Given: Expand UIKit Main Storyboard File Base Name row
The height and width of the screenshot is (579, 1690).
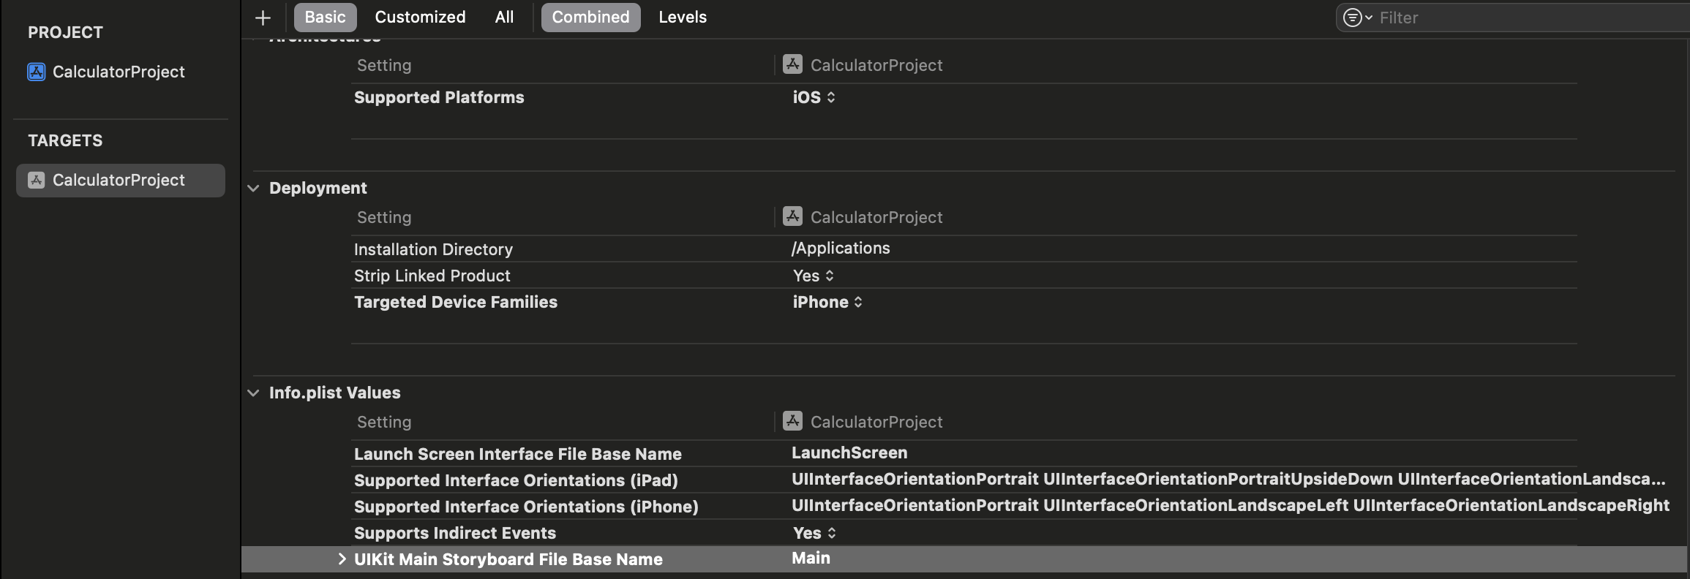Looking at the screenshot, I should click(342, 559).
